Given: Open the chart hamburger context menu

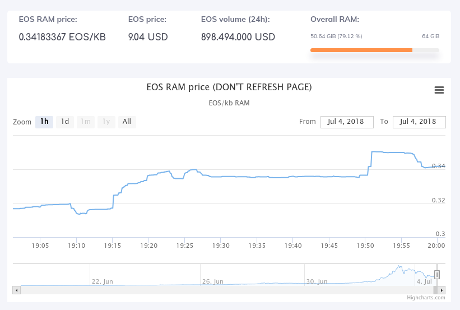Looking at the screenshot, I should [439, 90].
